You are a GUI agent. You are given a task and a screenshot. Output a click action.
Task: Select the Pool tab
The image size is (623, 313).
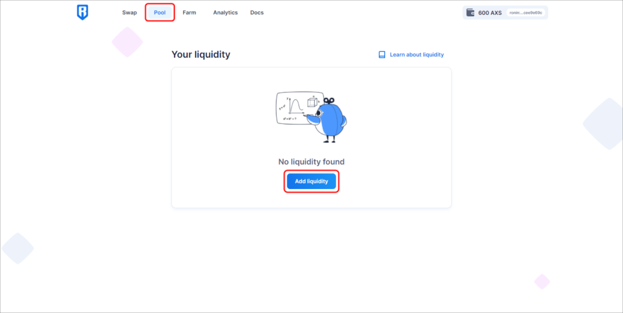(x=159, y=12)
